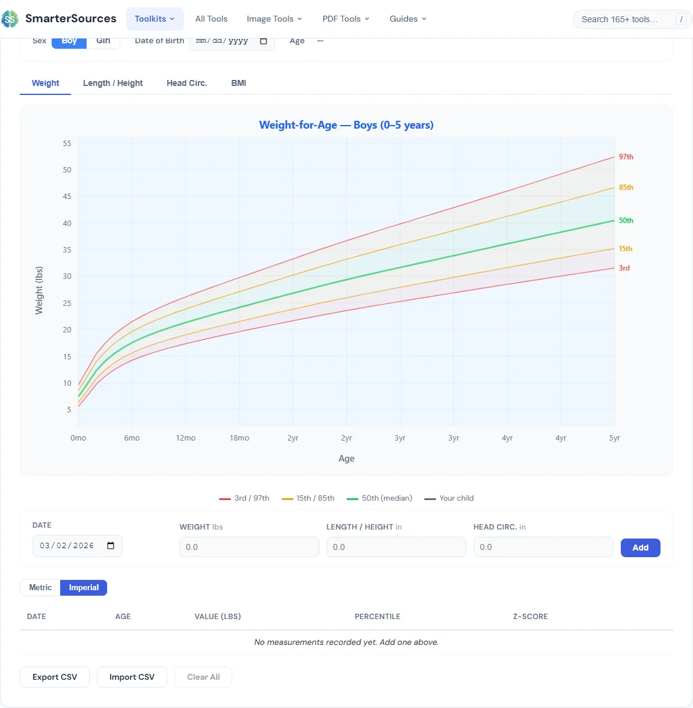693x708 pixels.
Task: Switch to Metric units
Action: [x=40, y=587]
